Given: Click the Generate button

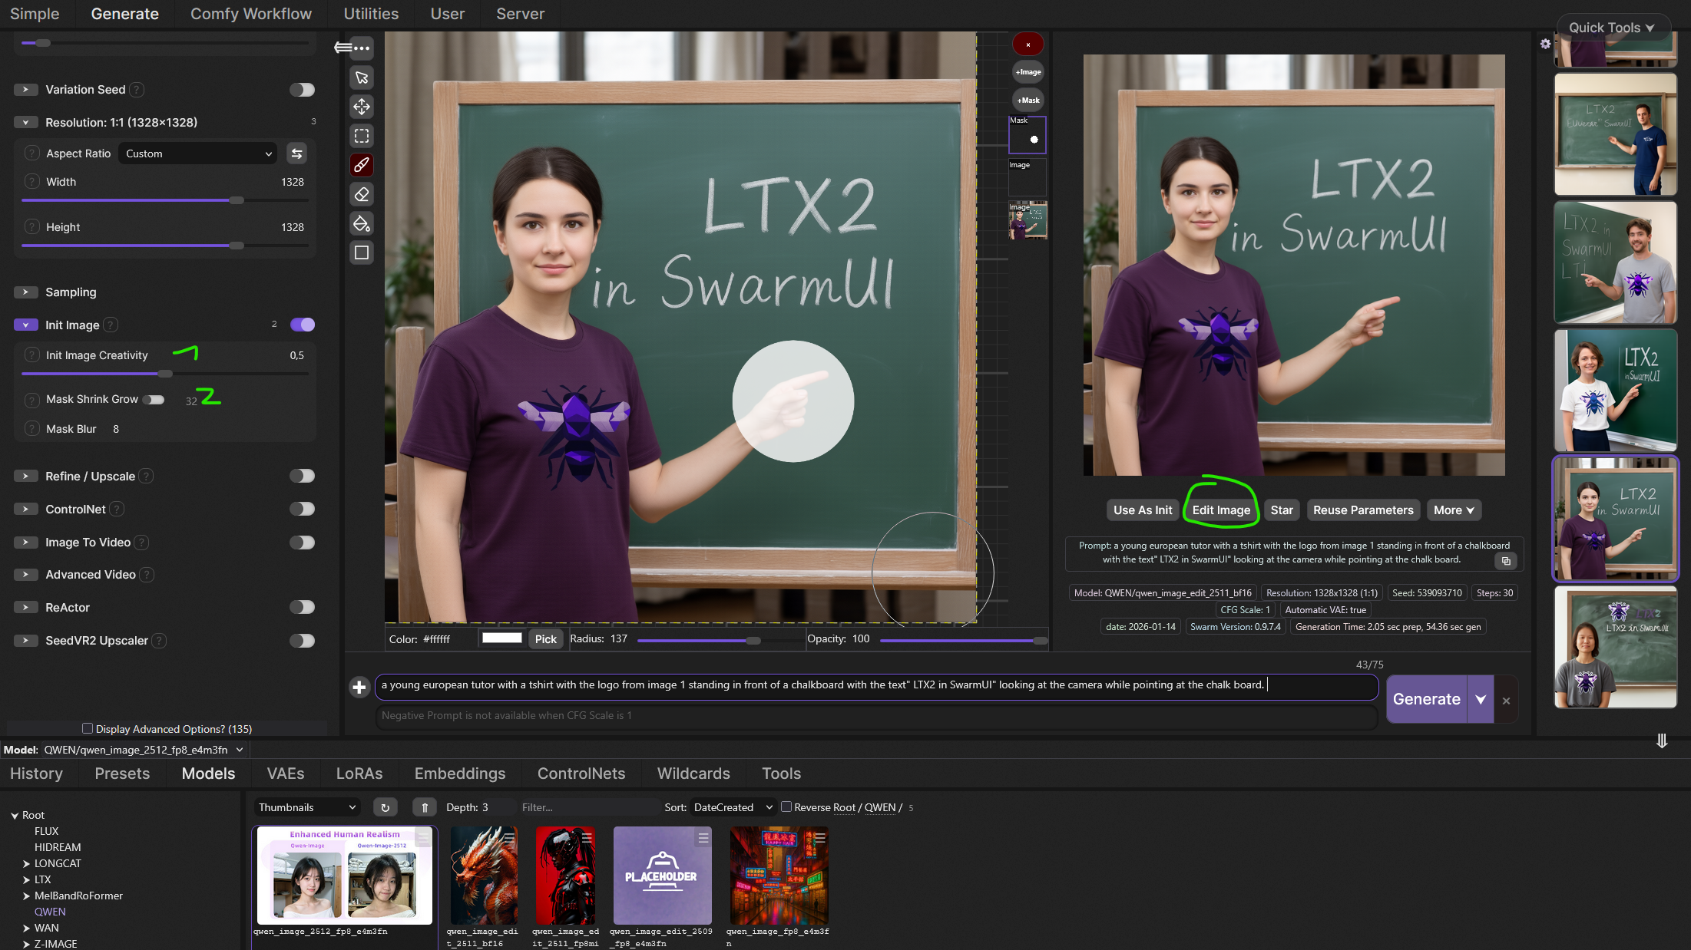Looking at the screenshot, I should tap(1426, 699).
